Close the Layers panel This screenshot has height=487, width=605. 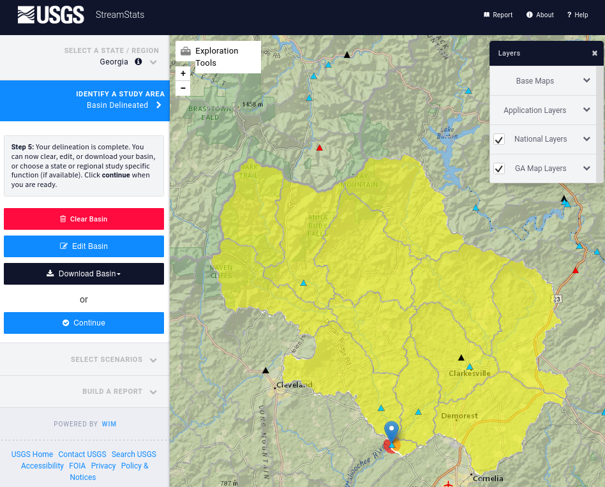point(595,54)
